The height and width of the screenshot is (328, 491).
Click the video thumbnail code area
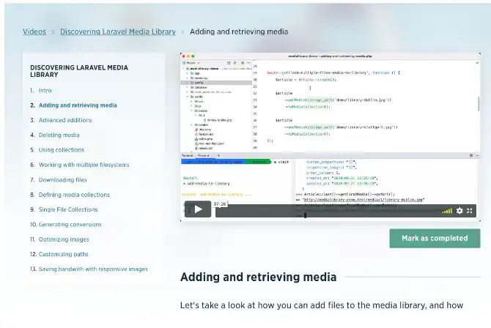tap(366, 106)
